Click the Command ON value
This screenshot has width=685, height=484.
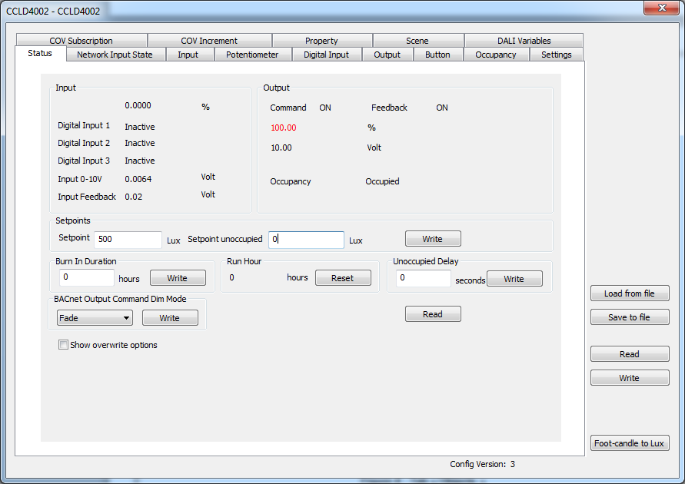[325, 108]
